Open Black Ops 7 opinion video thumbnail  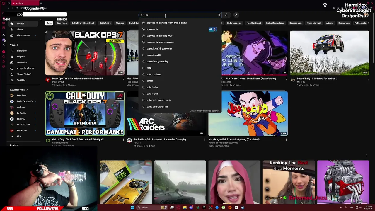pyautogui.click(x=85, y=53)
